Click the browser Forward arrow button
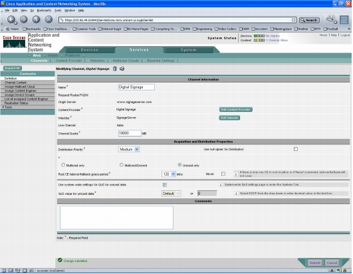The width and height of the screenshot is (353, 274). pos(24,19)
